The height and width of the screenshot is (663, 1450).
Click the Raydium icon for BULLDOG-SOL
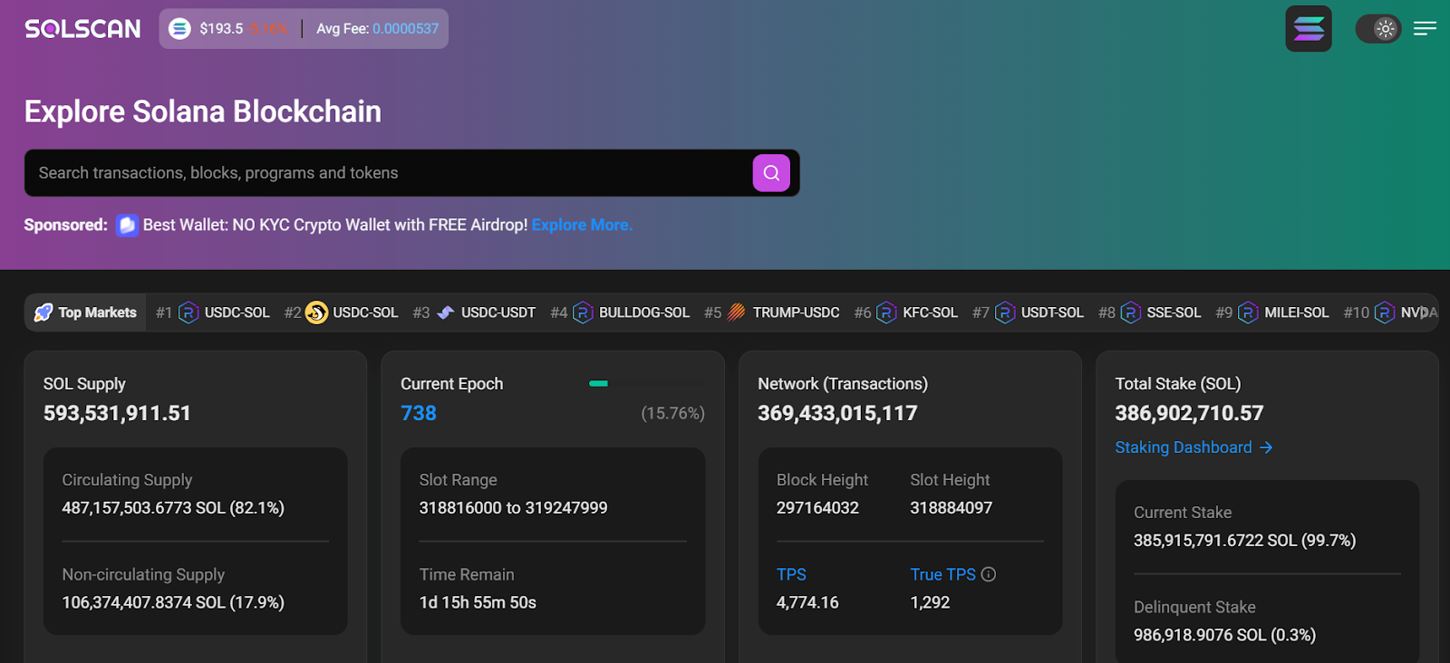click(583, 312)
